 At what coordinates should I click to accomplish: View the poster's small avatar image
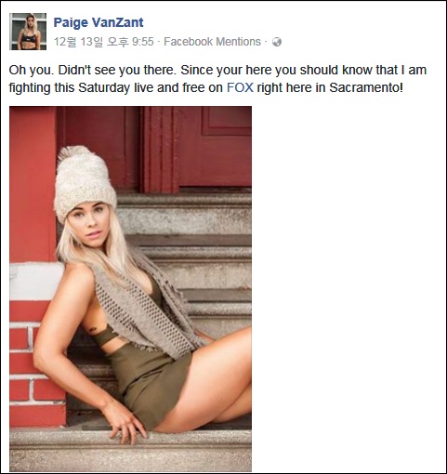click(28, 32)
